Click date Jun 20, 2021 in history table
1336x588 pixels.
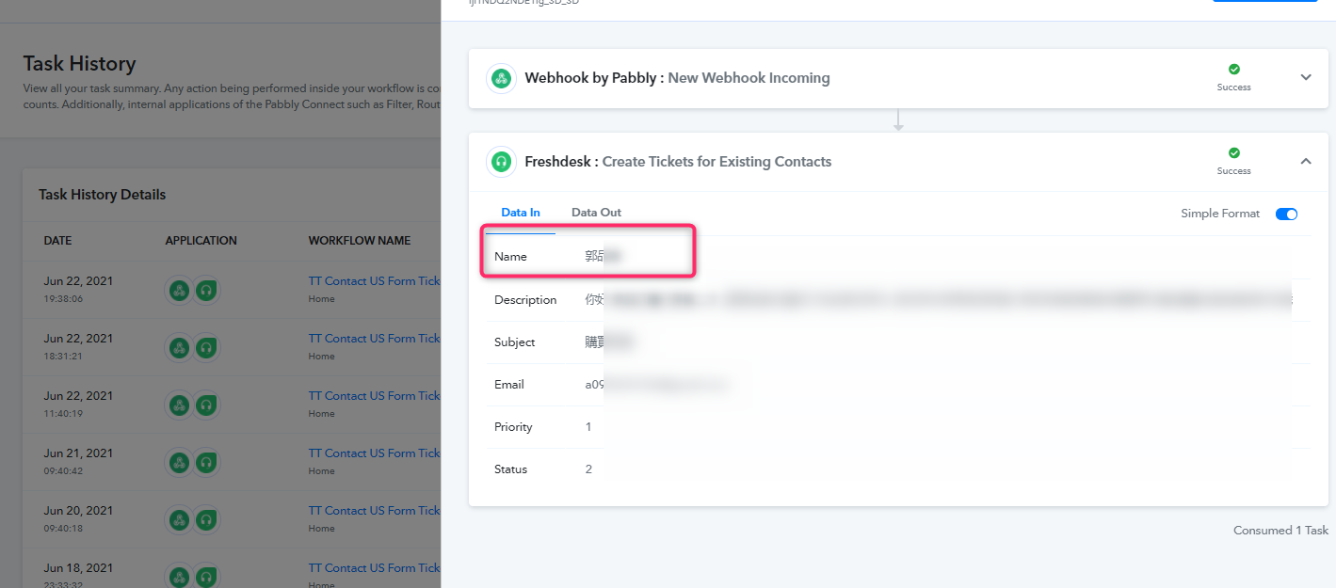(78, 511)
